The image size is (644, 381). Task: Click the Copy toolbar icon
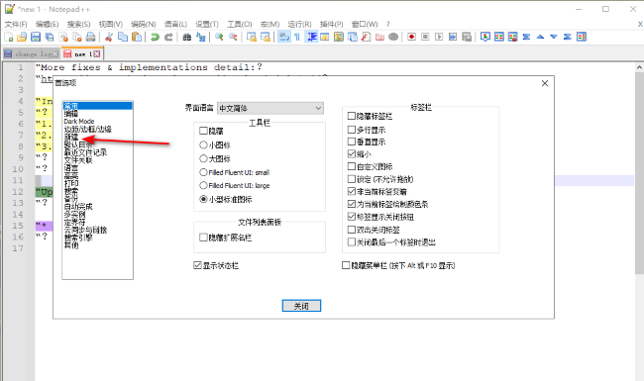123,37
